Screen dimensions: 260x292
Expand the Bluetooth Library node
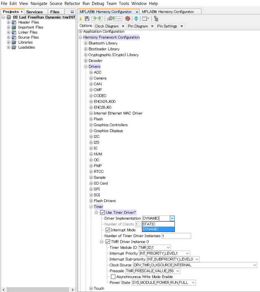pos(86,43)
